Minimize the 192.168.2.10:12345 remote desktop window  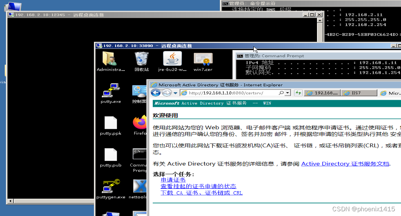click(305, 15)
